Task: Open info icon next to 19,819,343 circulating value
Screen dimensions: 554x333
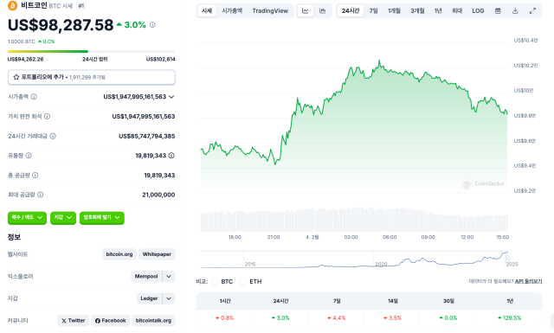Action: 171,156
